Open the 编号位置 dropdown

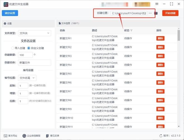(27, 78)
